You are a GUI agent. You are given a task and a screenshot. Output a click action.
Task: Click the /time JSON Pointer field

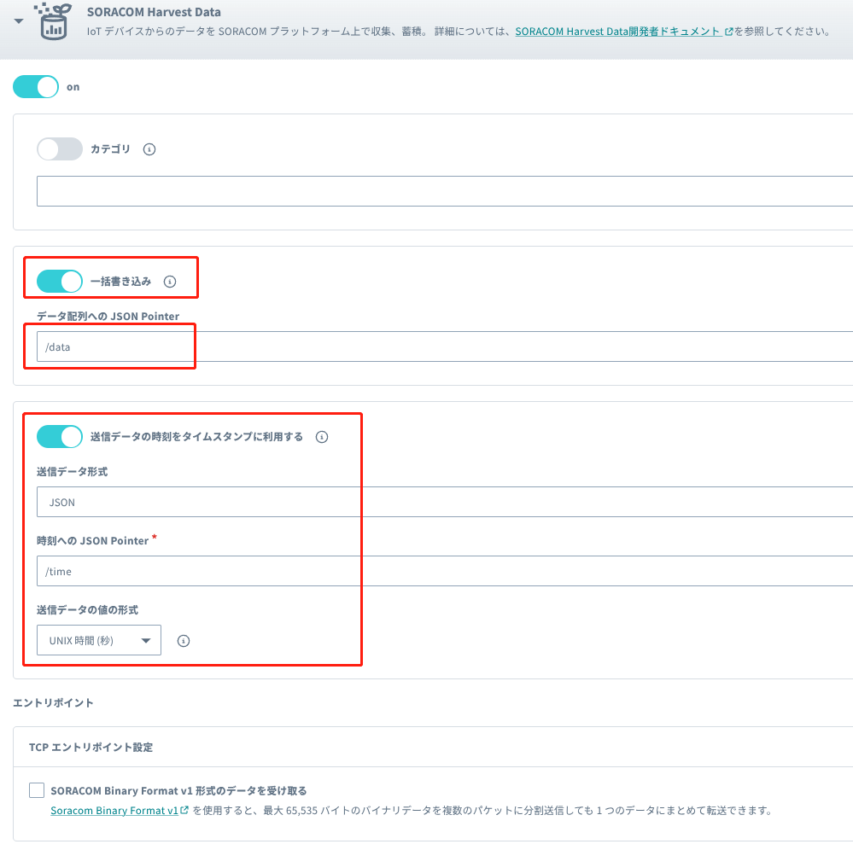tap(445, 571)
